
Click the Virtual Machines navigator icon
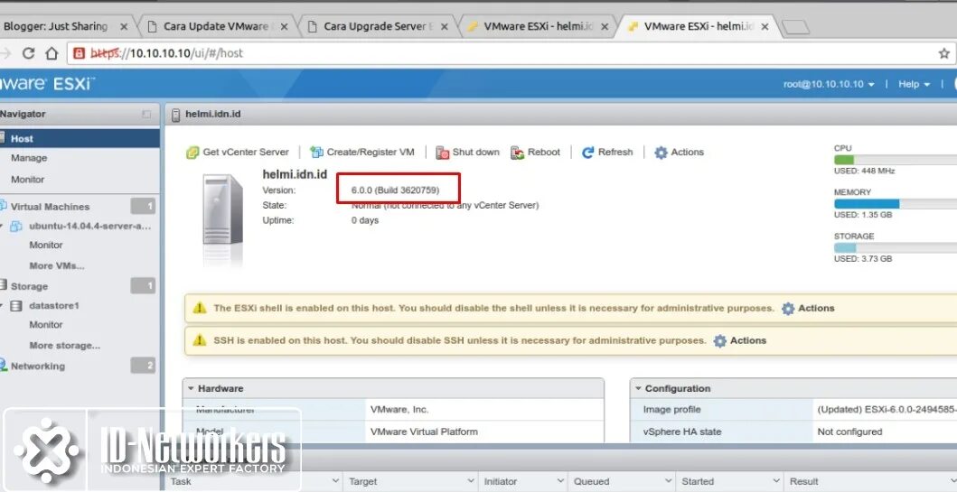[x=3, y=207]
